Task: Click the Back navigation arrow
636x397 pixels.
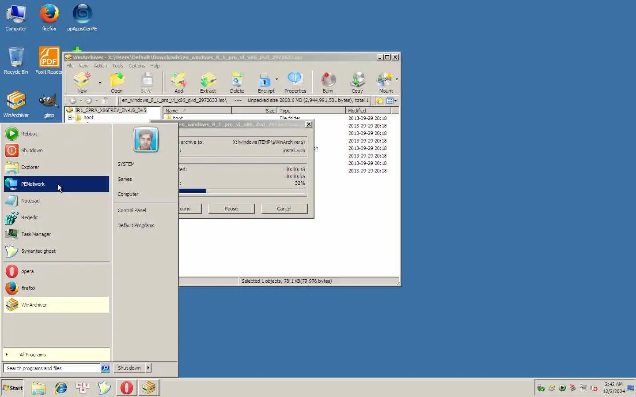Action: tap(73, 101)
